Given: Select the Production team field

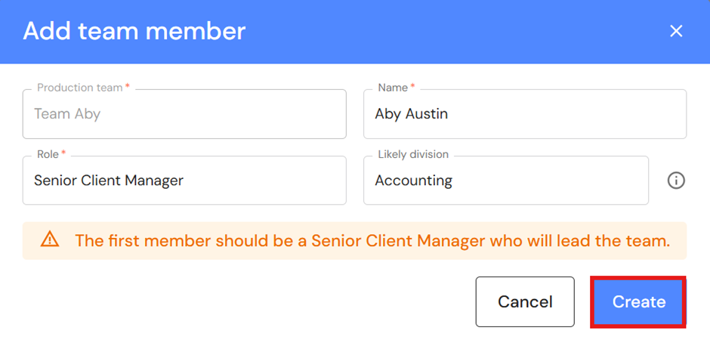Looking at the screenshot, I should pos(184,115).
